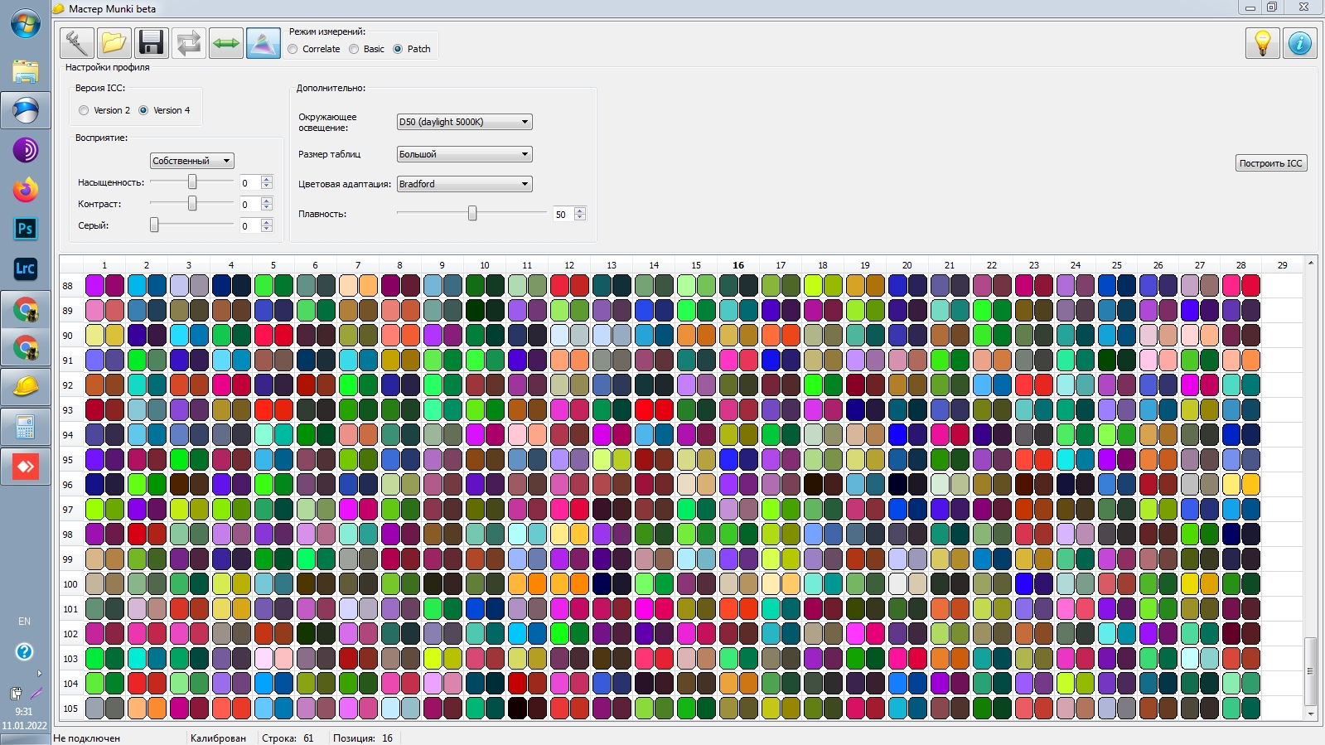Click column header 16 in patch table
The height and width of the screenshot is (745, 1325).
point(737,265)
